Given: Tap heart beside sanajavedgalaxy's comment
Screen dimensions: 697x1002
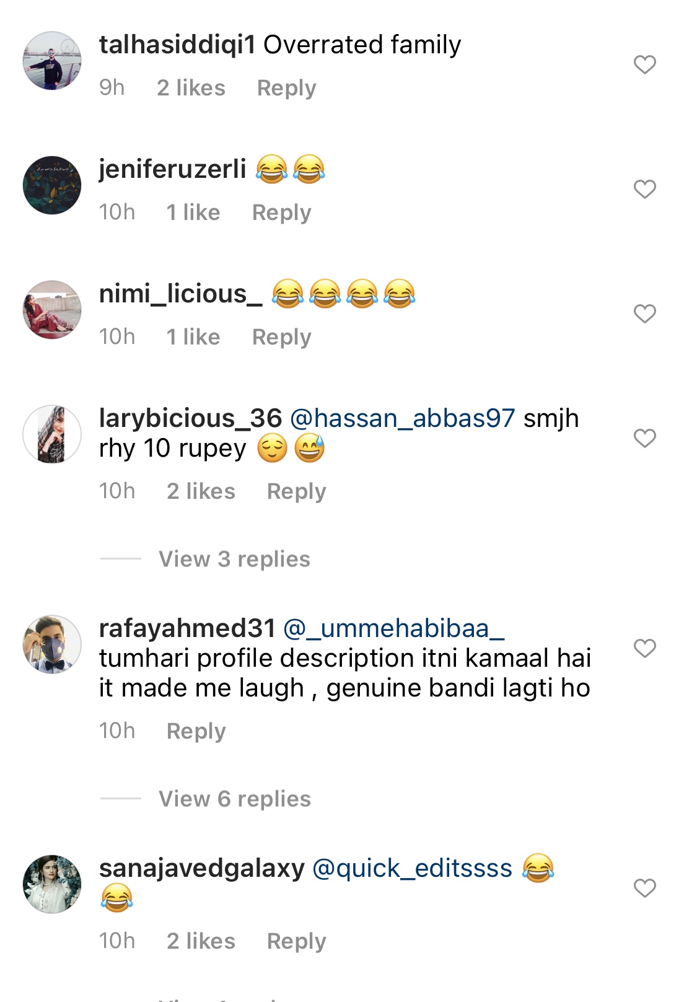Looking at the screenshot, I should 644,888.
